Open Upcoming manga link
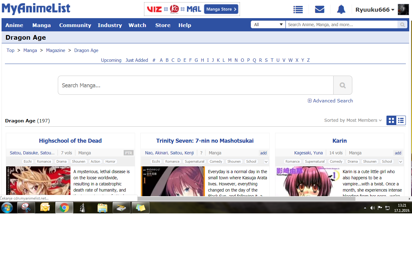This screenshot has height=258, width=412. pos(111,60)
